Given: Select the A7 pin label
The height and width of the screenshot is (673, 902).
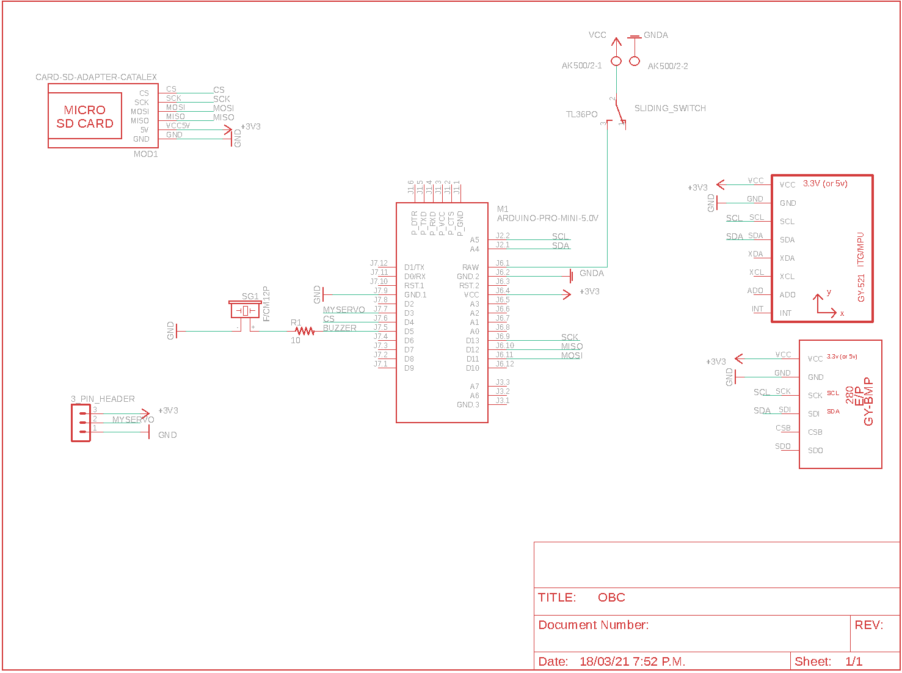Looking at the screenshot, I should (x=475, y=386).
